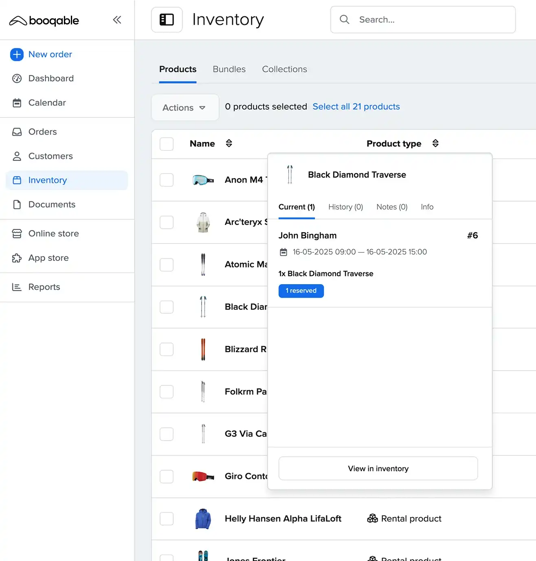Expand the Actions dropdown
Image resolution: width=536 pixels, height=561 pixels.
coord(185,108)
